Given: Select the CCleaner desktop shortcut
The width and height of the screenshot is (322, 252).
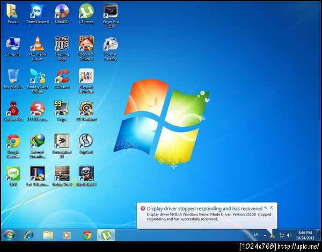Looking at the screenshot, I should [62, 79].
